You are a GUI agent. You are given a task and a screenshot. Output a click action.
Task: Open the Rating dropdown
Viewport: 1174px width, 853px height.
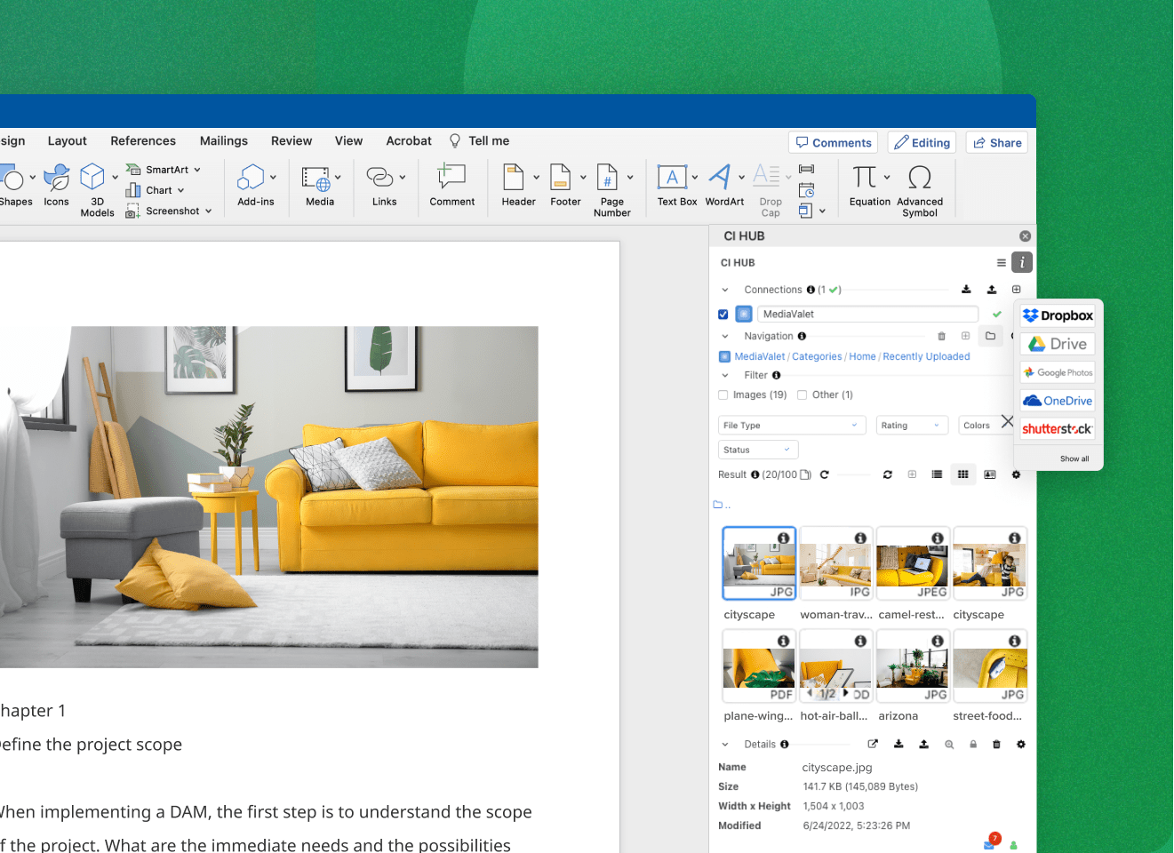912,425
